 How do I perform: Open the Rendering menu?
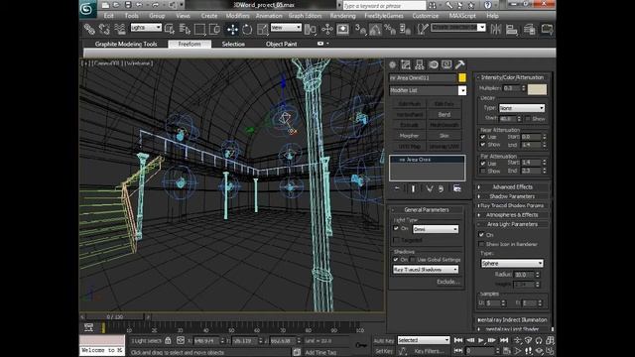(x=342, y=16)
